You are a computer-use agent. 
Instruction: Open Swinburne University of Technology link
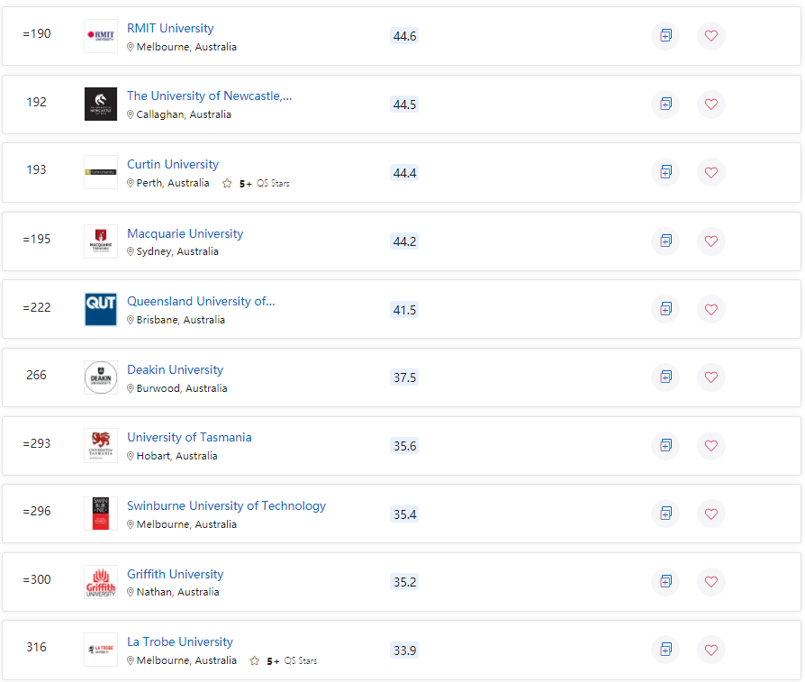coord(226,506)
